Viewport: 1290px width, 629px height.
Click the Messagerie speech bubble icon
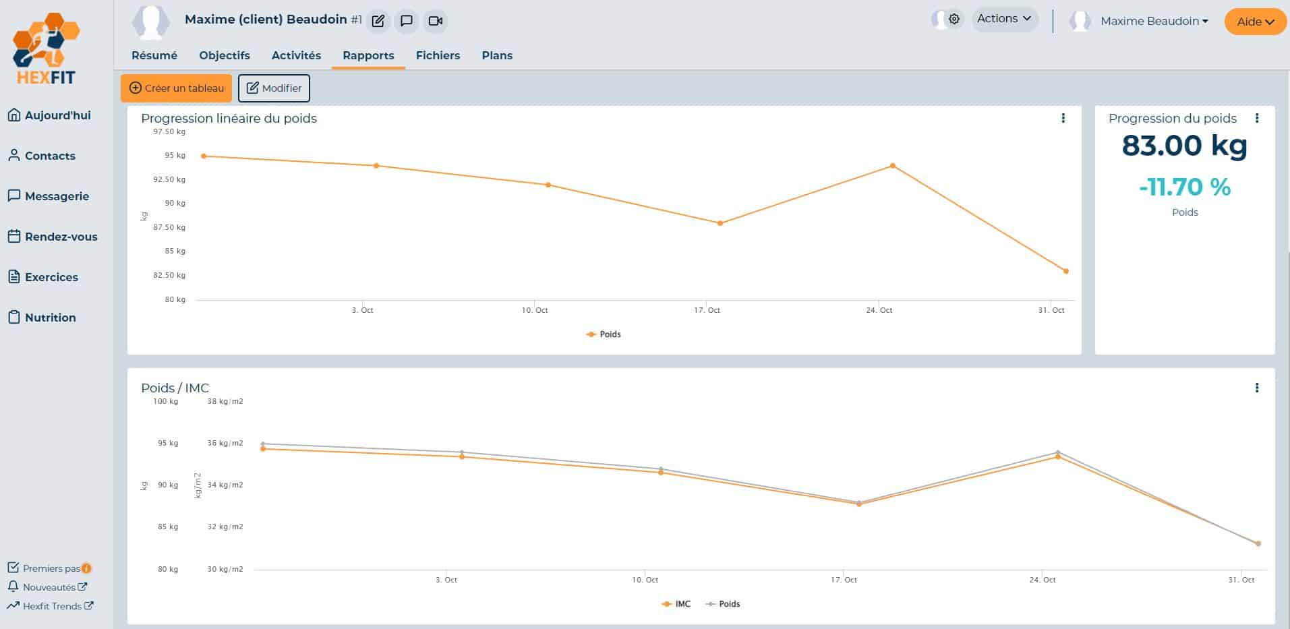[x=14, y=196]
